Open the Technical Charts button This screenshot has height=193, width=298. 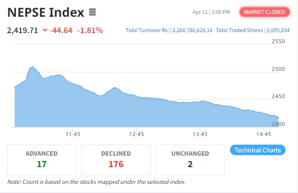pyautogui.click(x=258, y=150)
